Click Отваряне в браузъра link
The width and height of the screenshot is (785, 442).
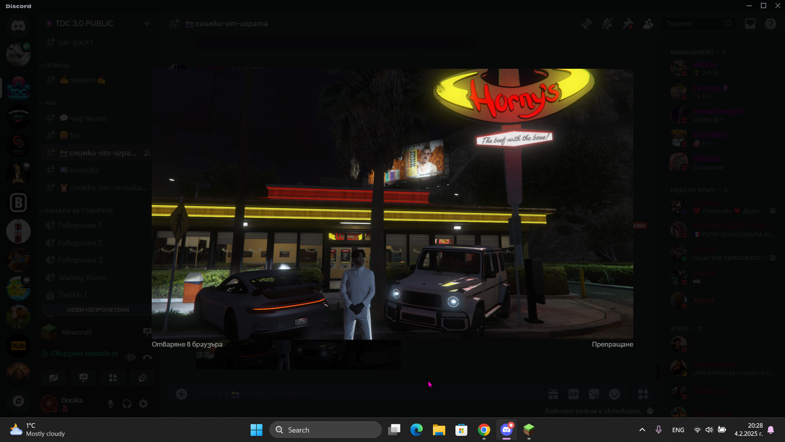[x=187, y=344]
